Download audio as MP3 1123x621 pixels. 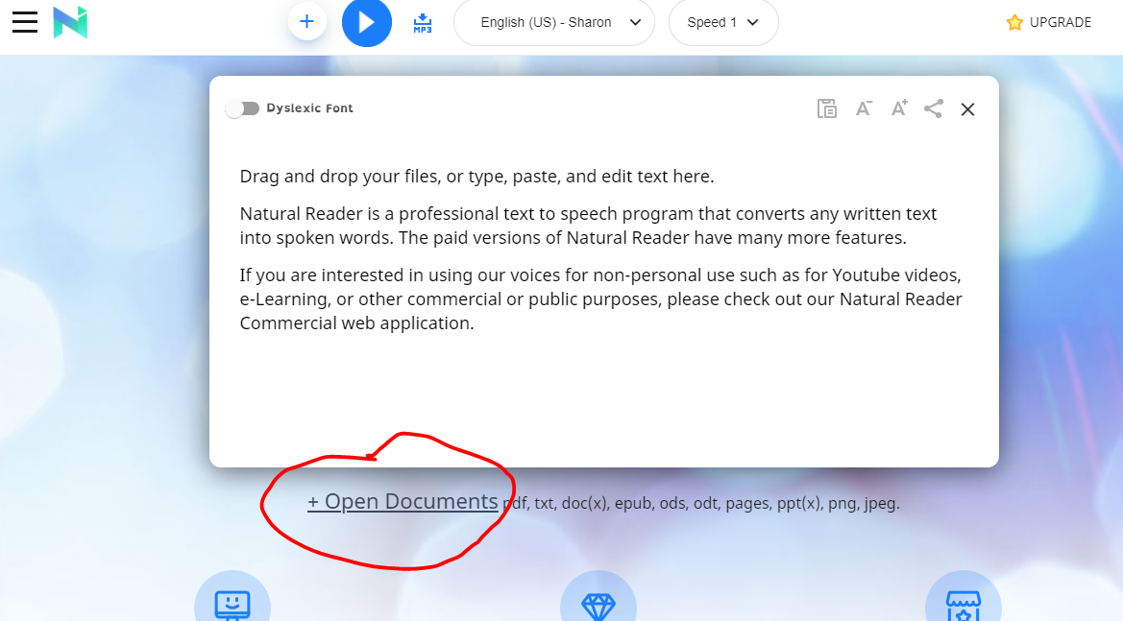[423, 23]
